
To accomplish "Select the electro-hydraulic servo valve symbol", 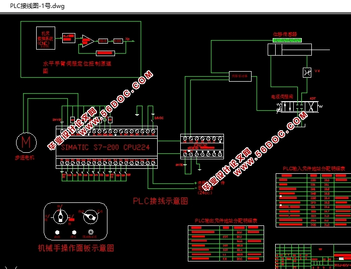I will tap(299, 107).
